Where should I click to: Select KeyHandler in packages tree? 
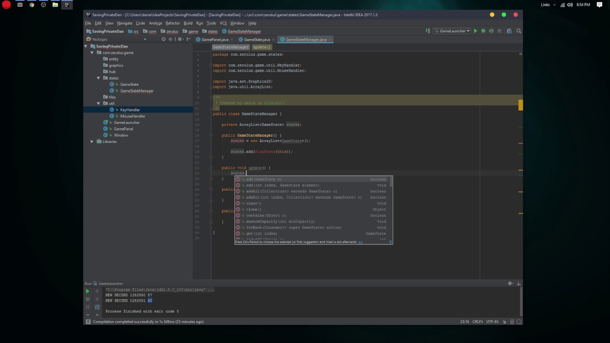[x=130, y=110]
